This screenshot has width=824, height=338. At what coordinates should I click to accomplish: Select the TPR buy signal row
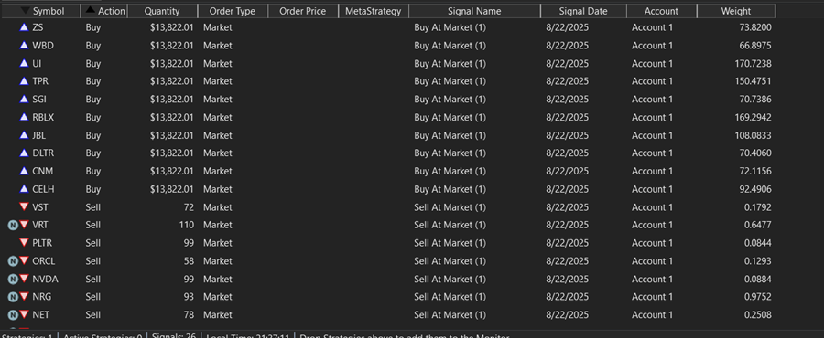point(388,81)
